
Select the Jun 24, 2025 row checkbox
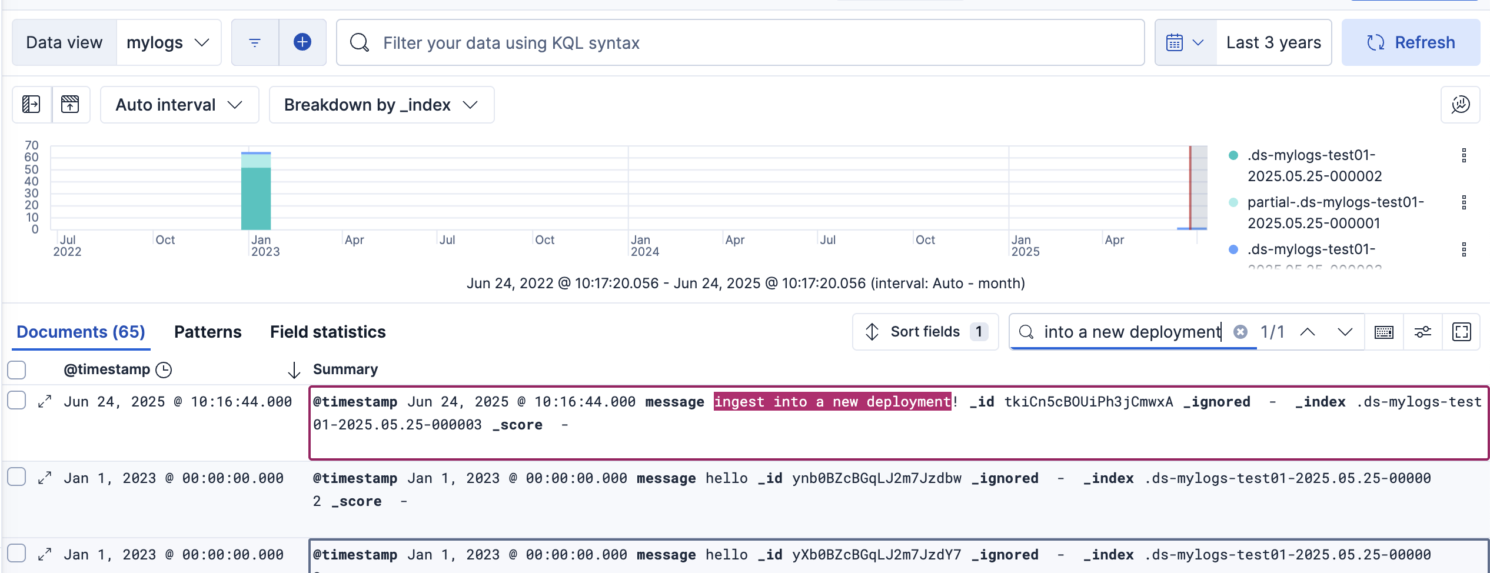(x=16, y=400)
